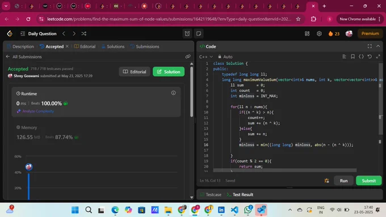Switch to the Solutions tab
This screenshot has height=217, width=386.
(113, 46)
